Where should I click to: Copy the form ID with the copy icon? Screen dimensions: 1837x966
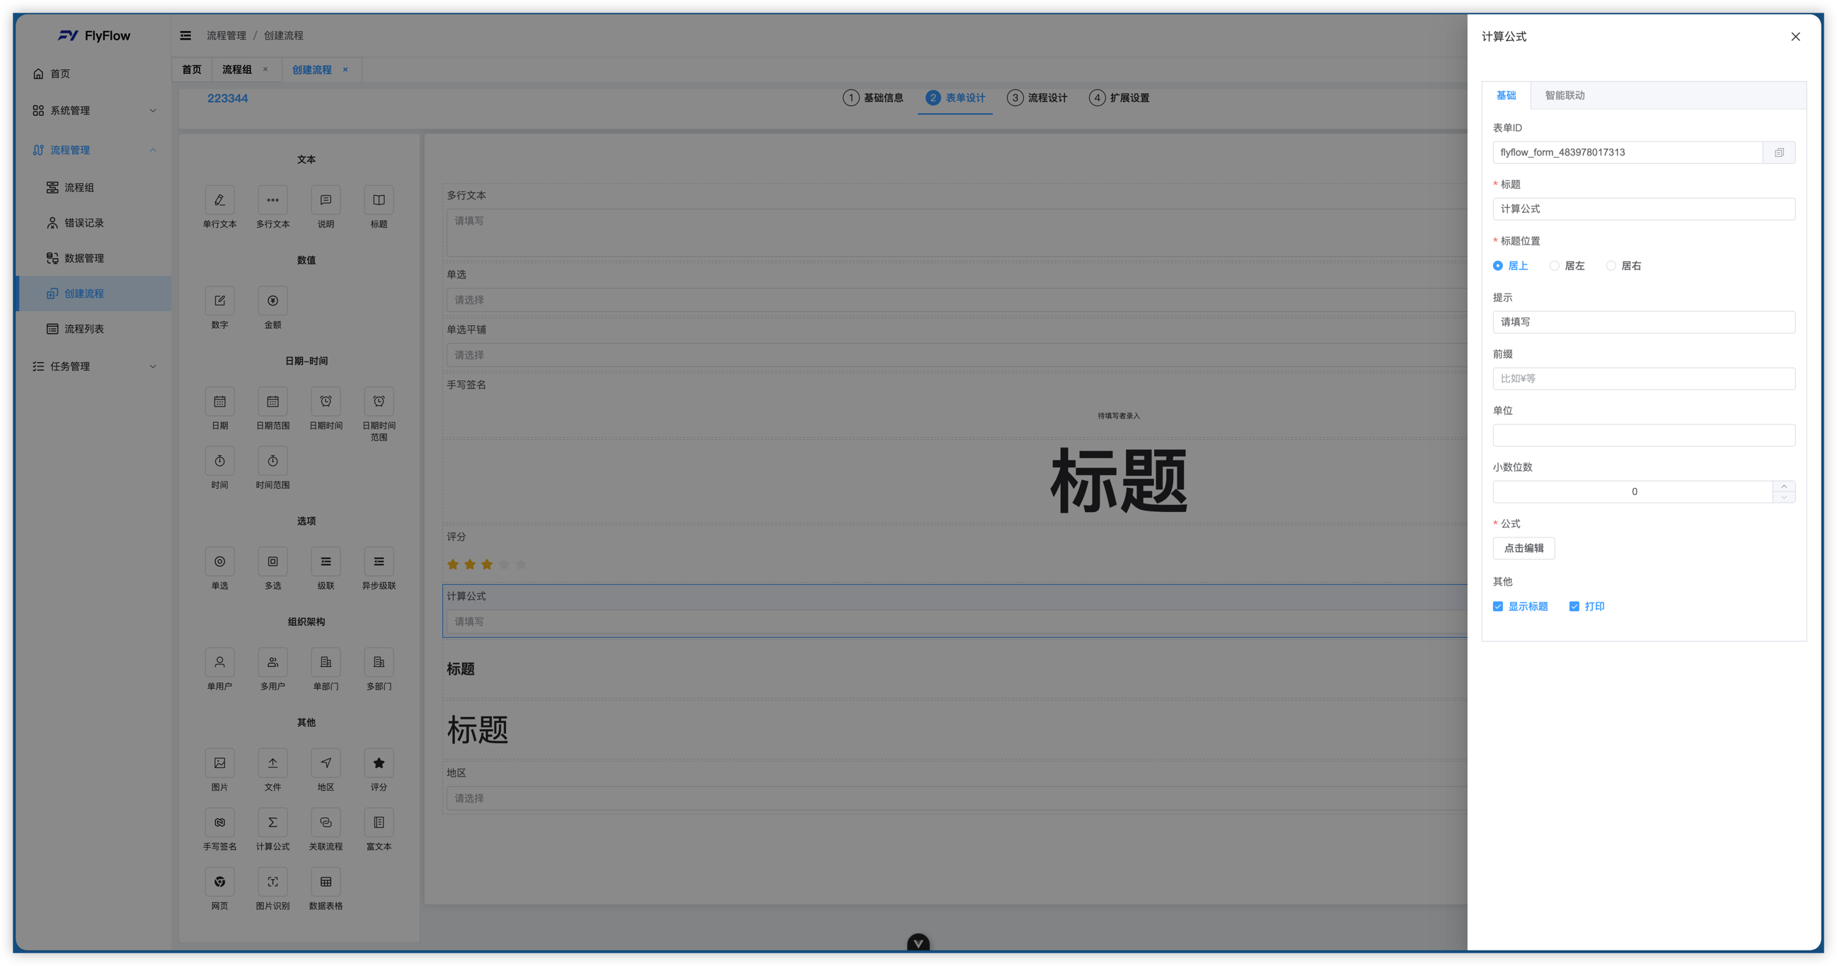[1778, 153]
